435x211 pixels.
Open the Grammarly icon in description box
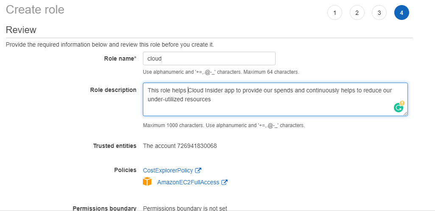pyautogui.click(x=399, y=107)
